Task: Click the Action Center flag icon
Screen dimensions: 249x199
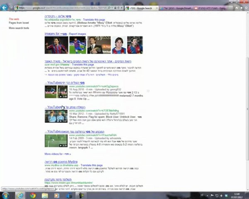Action: [x=212, y=196]
